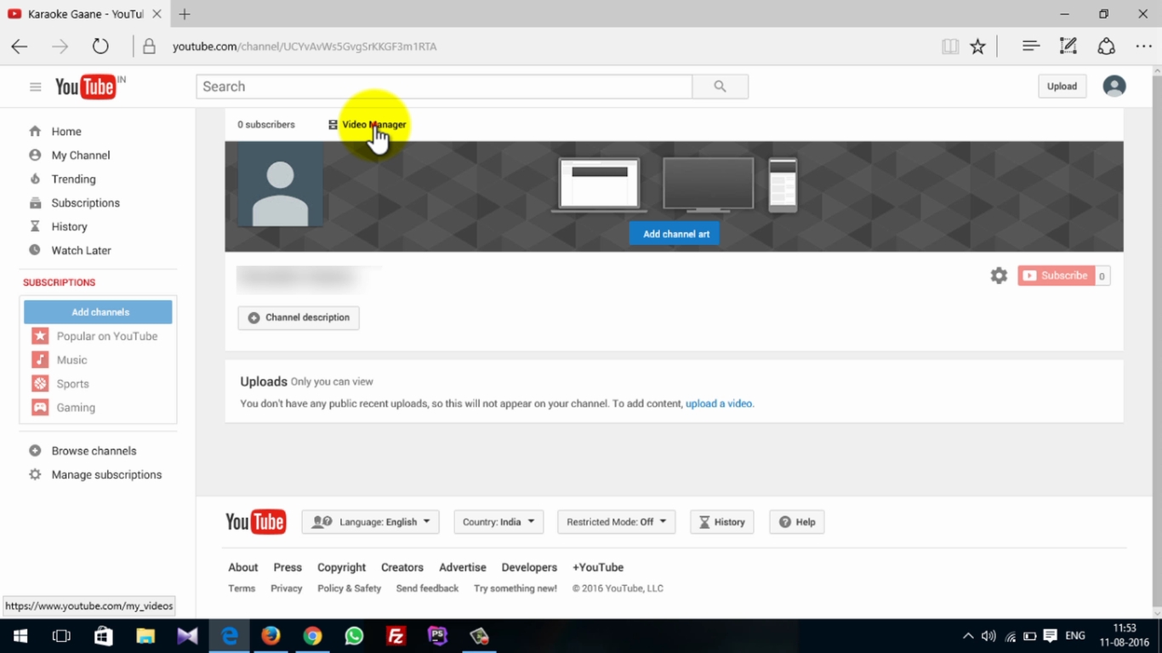Click the browser address bar URL
Viewport: 1162px width, 653px height.
tap(305, 47)
